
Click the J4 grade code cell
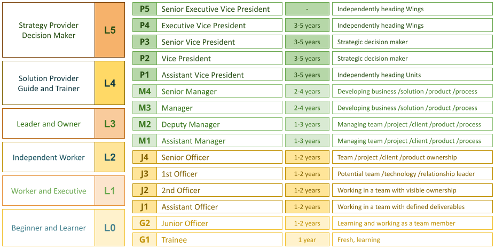pyautogui.click(x=144, y=157)
